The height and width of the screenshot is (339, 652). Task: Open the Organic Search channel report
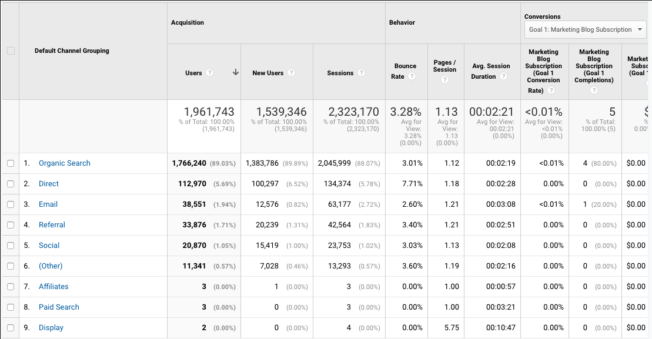pyautogui.click(x=64, y=163)
